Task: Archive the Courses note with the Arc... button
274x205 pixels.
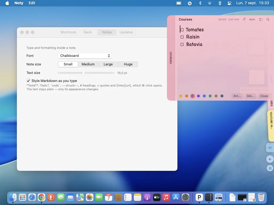Action: 237,96
